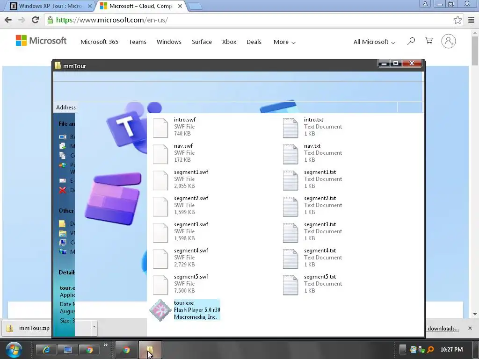Select the intro.swf file icon
Viewport: 479px width, 359px height.
click(x=160, y=128)
